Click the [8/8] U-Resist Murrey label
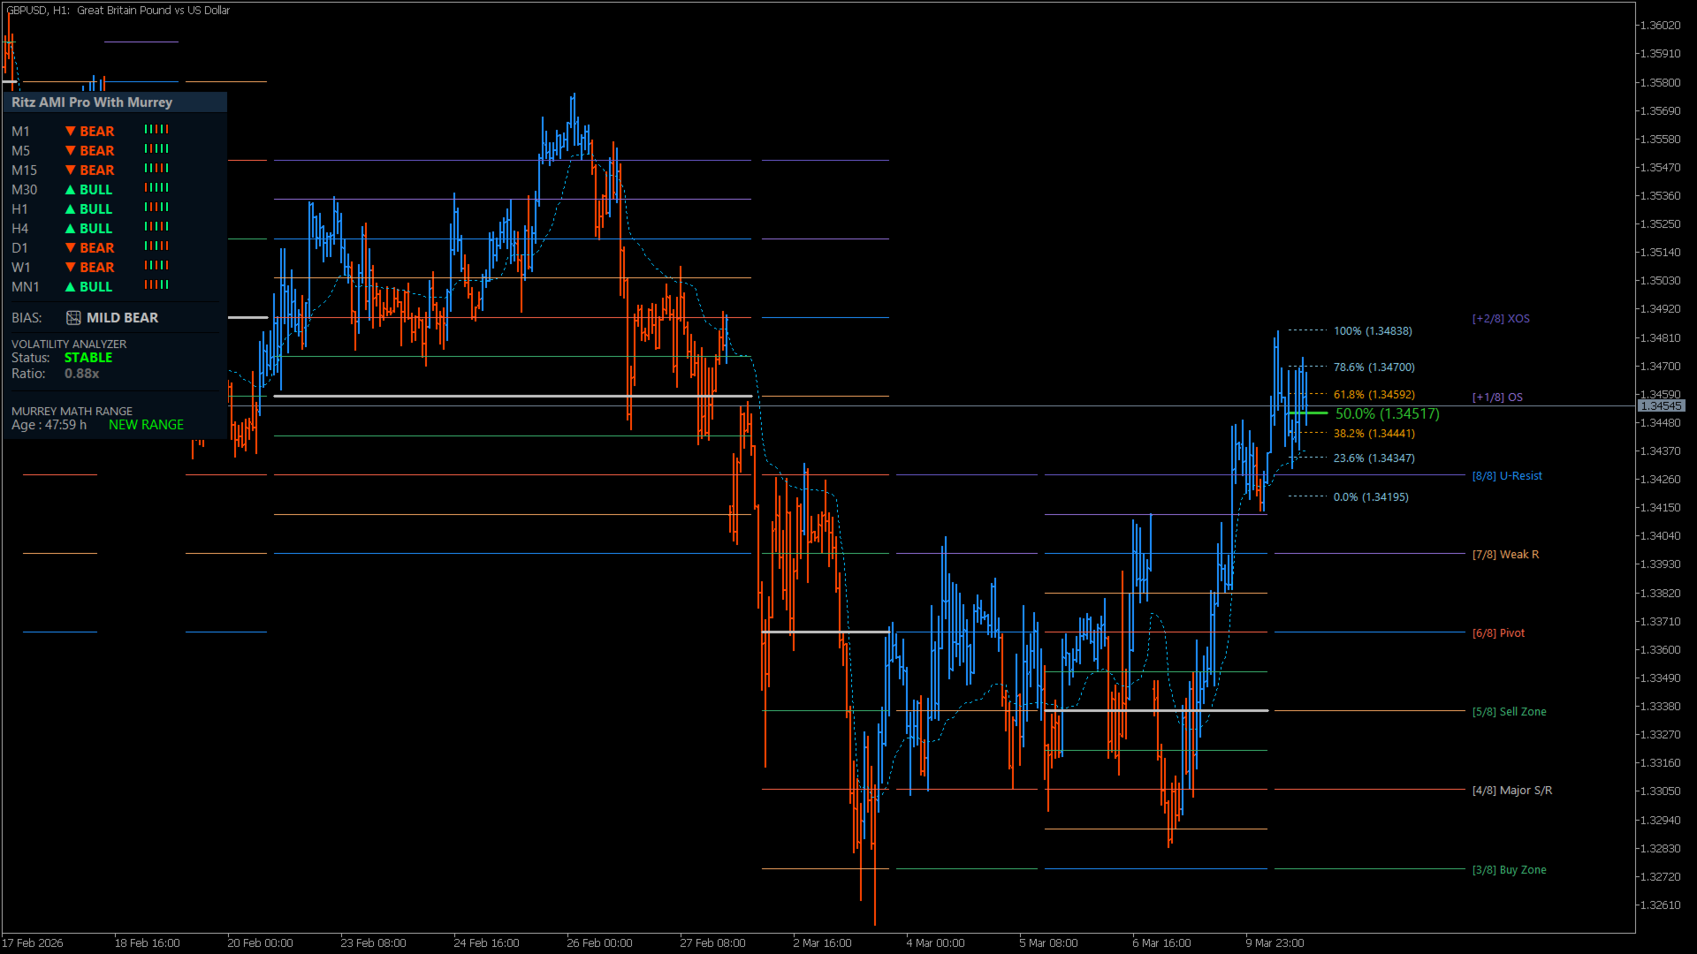Viewport: 1697px width, 954px height. pos(1507,476)
